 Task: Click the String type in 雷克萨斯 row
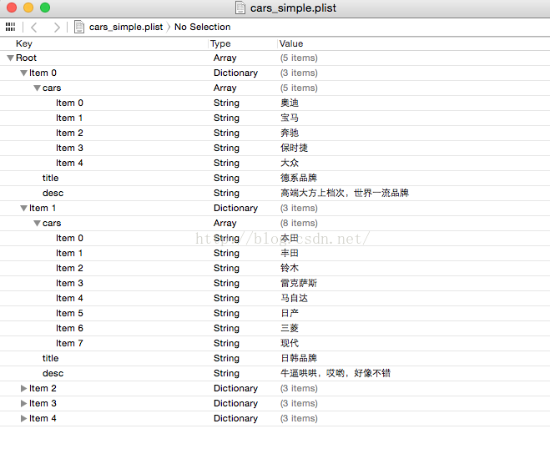tap(227, 283)
